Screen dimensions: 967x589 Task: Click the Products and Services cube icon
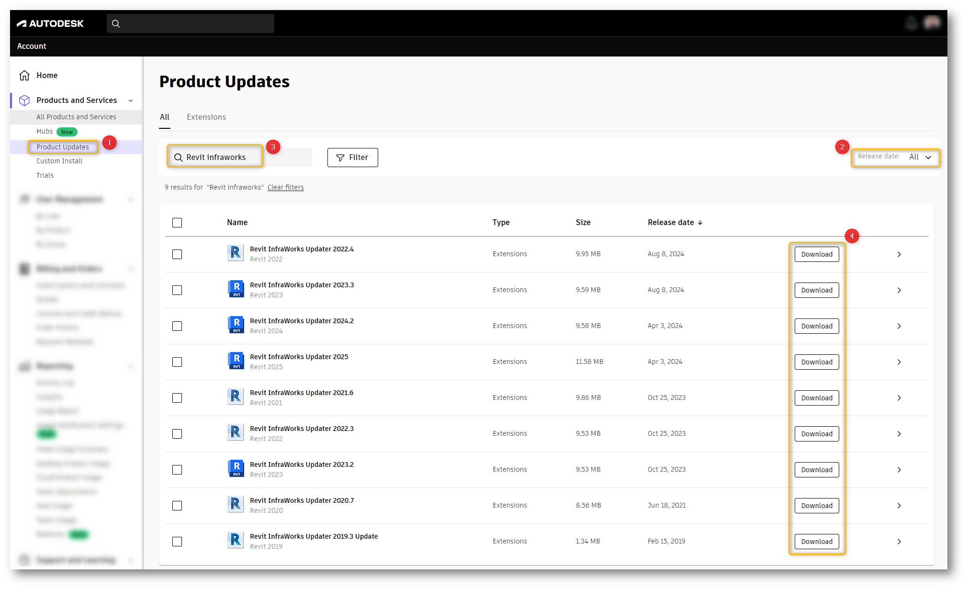pos(24,100)
